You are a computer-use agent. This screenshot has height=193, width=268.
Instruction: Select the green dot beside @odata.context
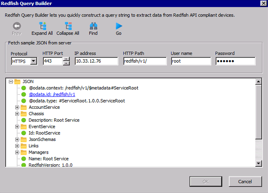pos(24,88)
